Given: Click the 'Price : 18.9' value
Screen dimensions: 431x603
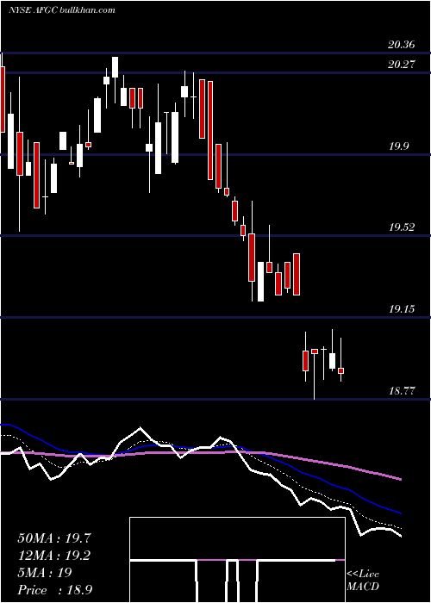Looking at the screenshot, I should pos(54,590).
